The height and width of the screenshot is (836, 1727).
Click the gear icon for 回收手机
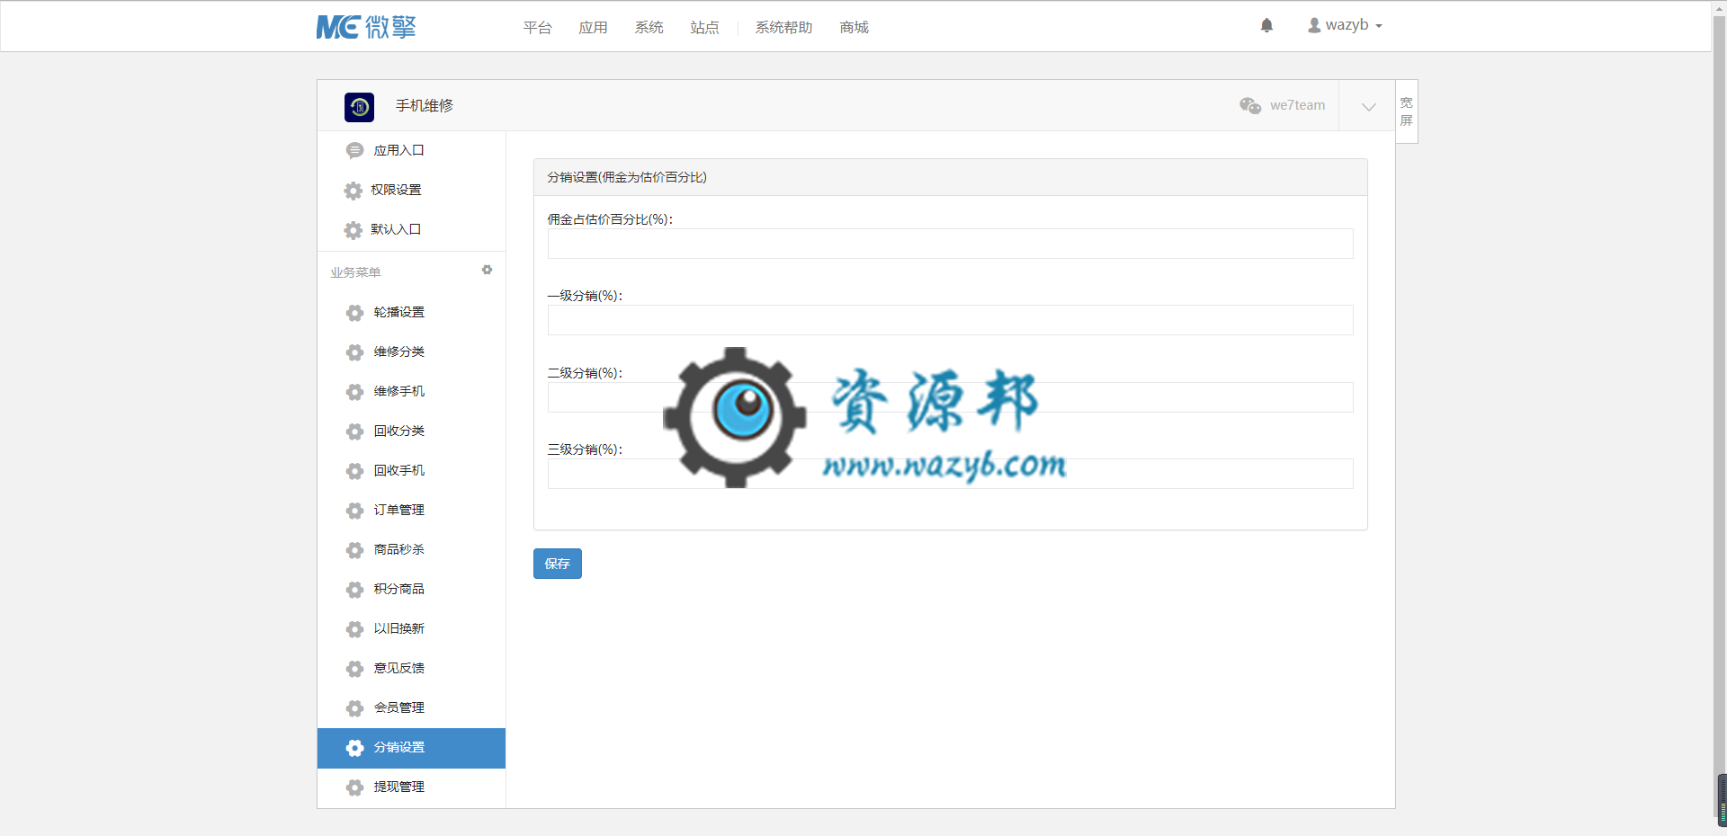tap(355, 471)
